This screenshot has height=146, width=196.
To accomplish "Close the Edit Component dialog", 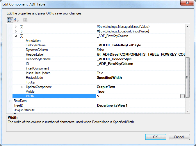I will [187, 3].
